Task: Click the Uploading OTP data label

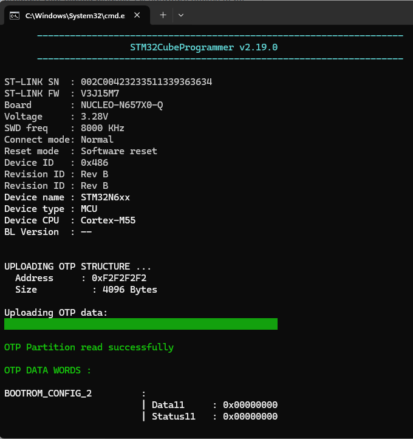Action: (56, 313)
